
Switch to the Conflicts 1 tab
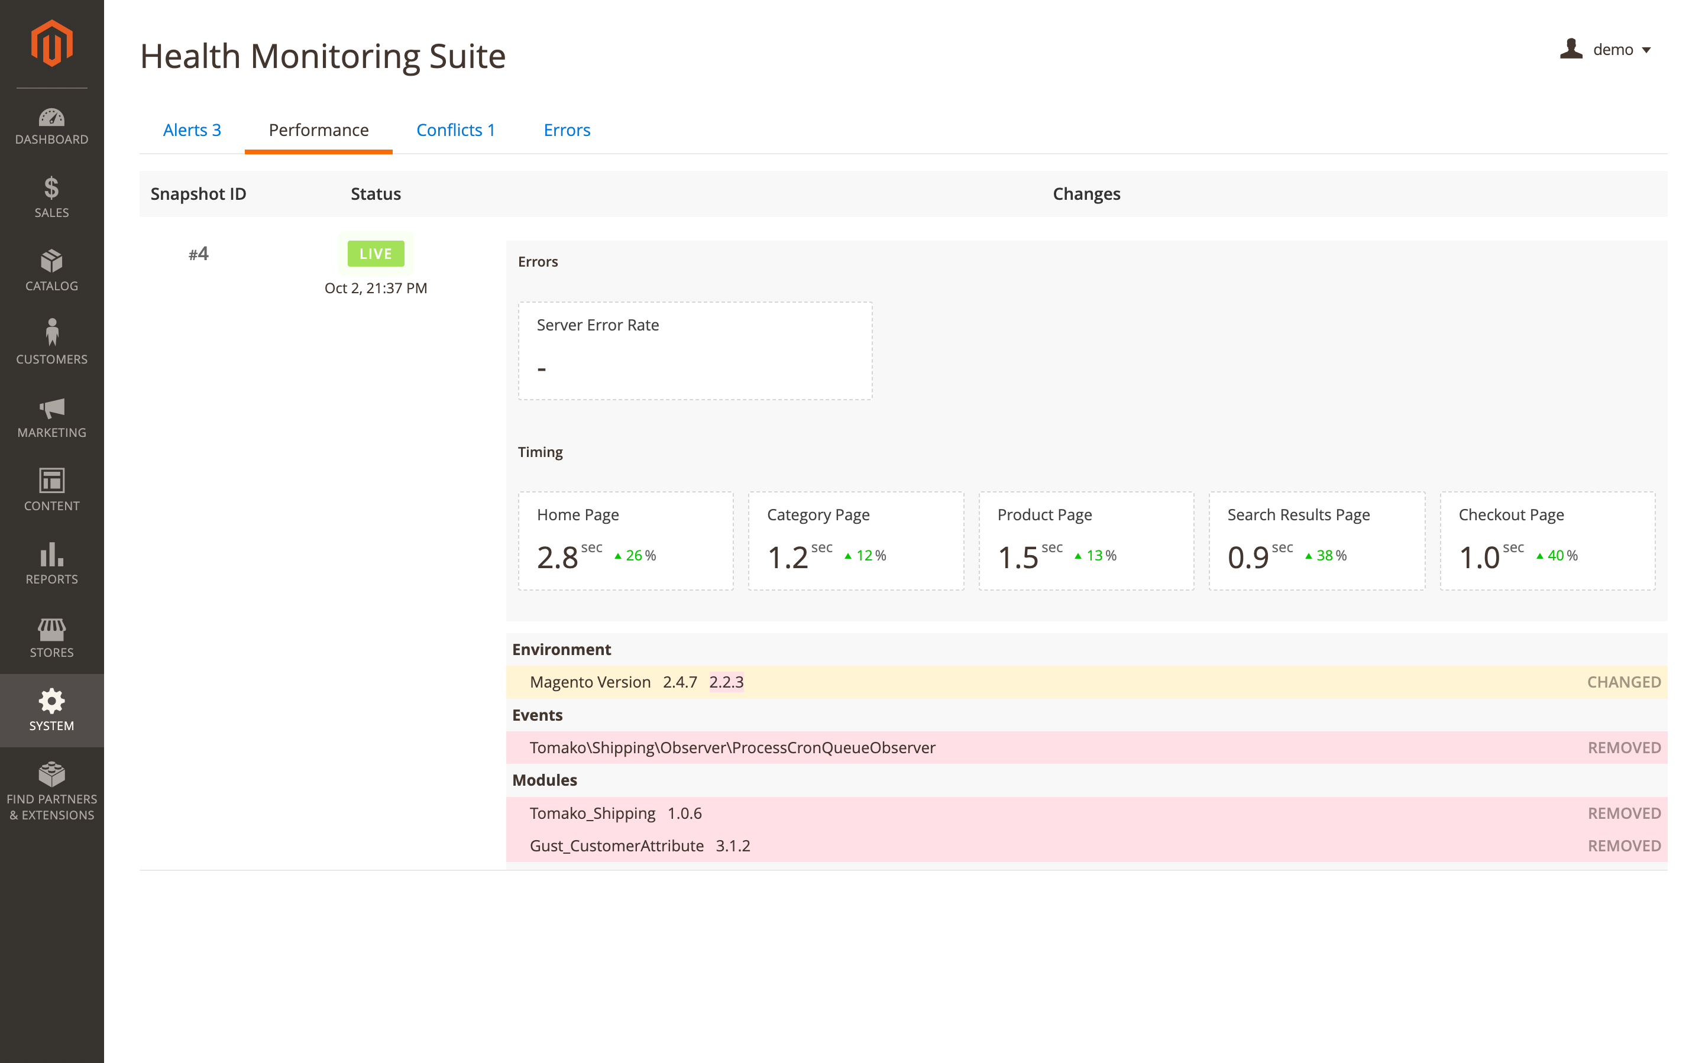point(455,130)
